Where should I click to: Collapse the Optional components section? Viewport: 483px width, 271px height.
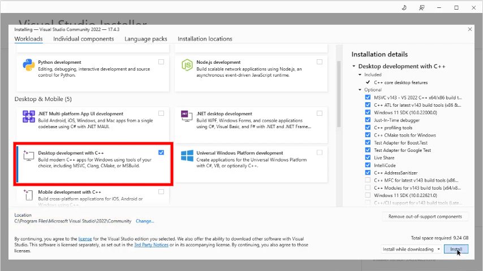(x=360, y=90)
